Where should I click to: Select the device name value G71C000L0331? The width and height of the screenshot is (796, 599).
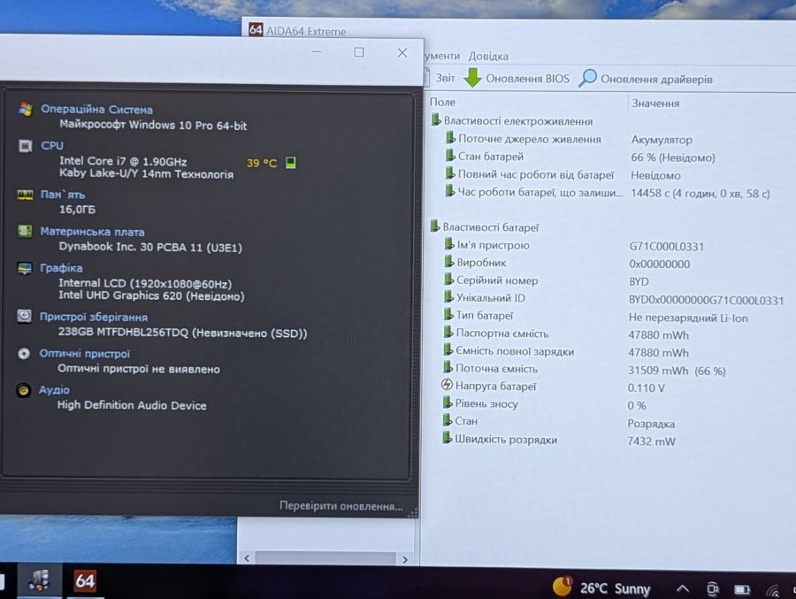[x=667, y=246]
